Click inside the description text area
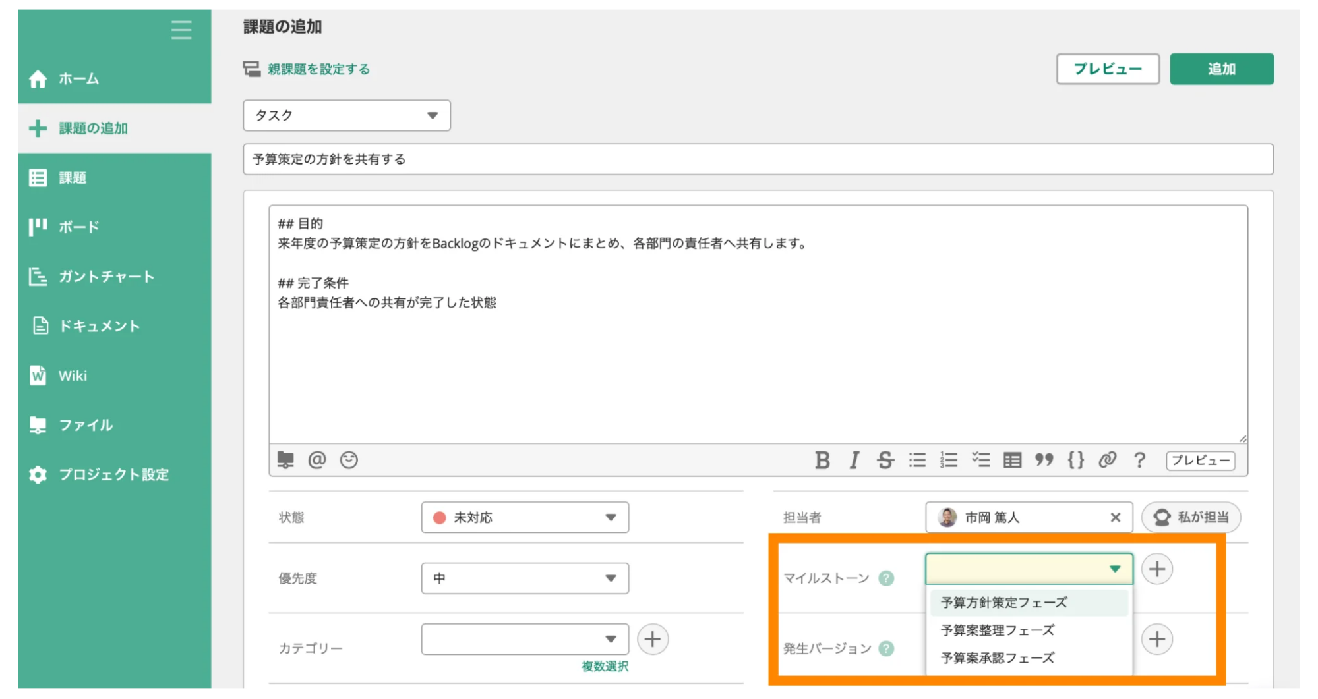This screenshot has width=1318, height=699. 758,324
